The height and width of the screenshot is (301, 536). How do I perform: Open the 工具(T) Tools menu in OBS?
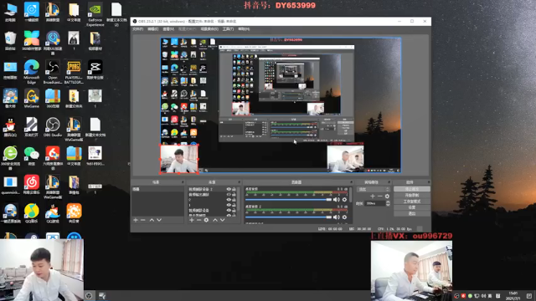click(228, 29)
